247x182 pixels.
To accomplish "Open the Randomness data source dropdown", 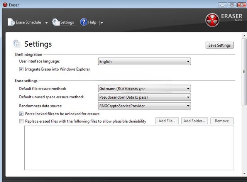I will [x=144, y=106].
